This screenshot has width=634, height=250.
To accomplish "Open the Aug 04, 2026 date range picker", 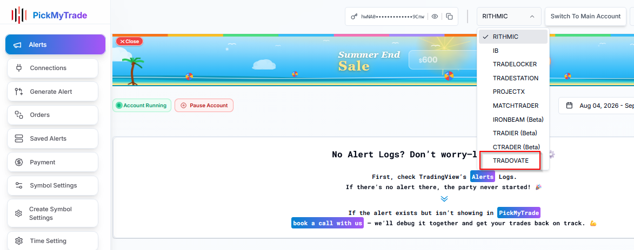I will [x=596, y=106].
